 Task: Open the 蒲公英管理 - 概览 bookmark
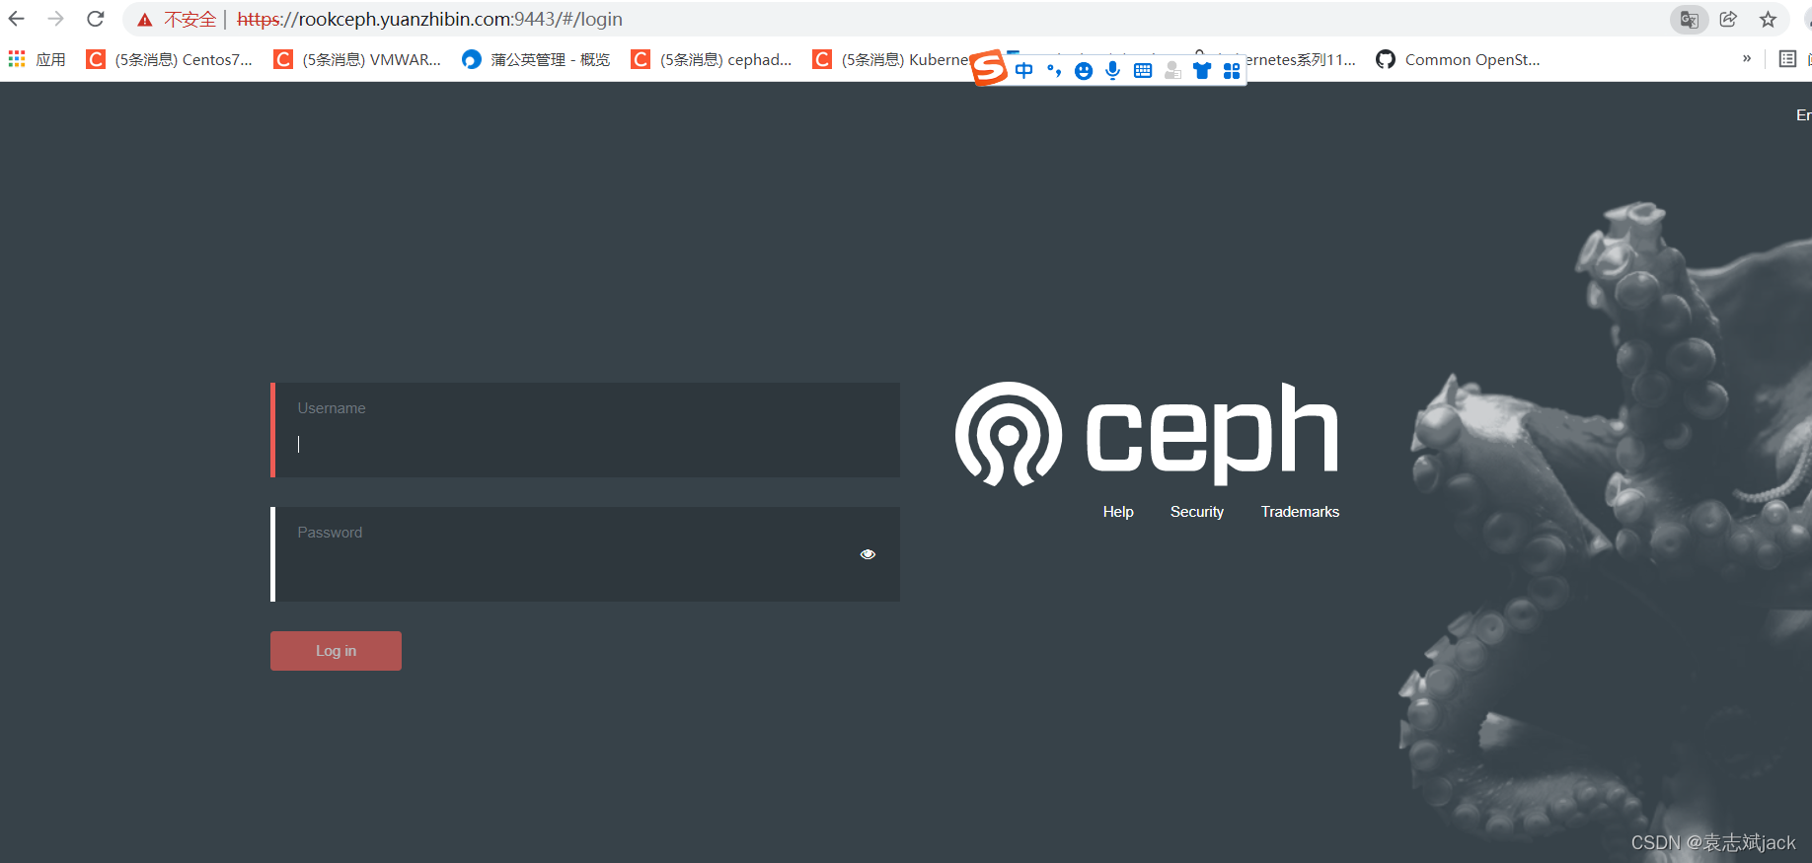point(536,59)
